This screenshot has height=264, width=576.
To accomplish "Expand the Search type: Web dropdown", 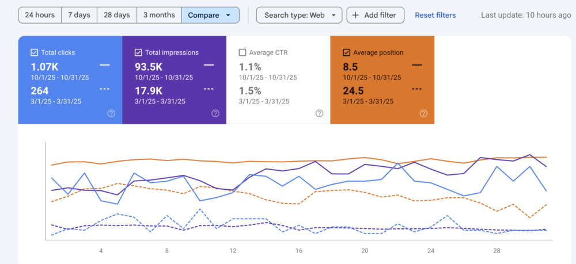I will pos(299,15).
